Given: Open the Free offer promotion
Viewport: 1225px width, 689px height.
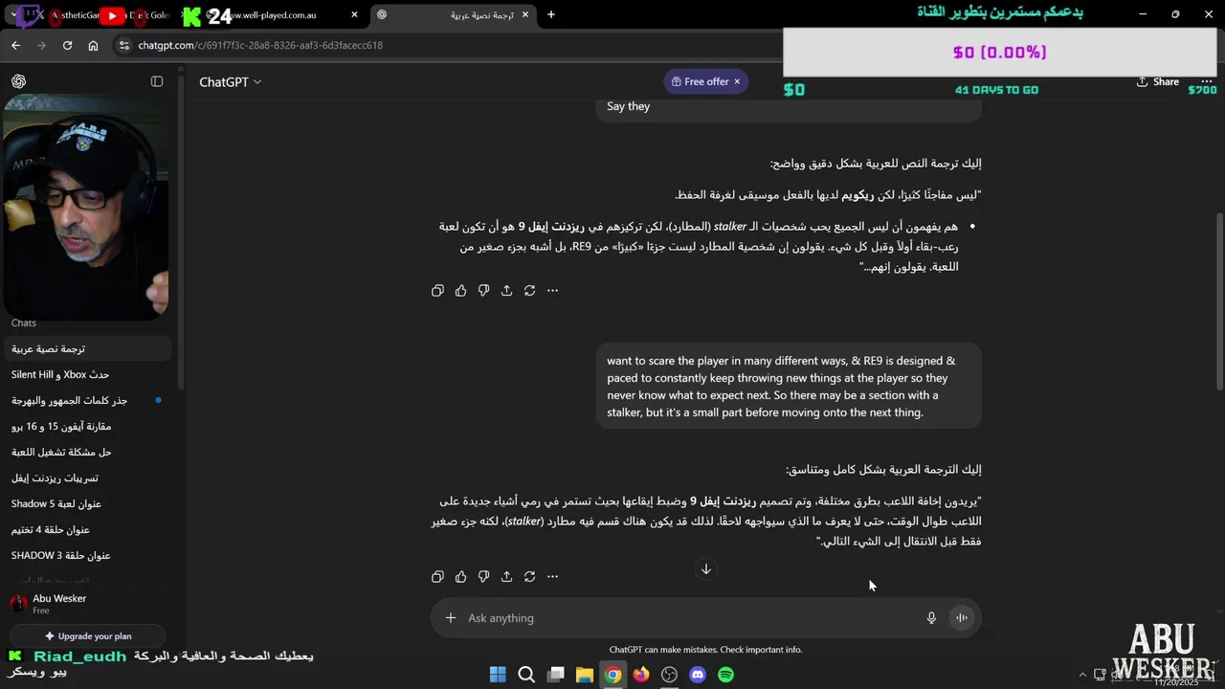Looking at the screenshot, I should 700,81.
